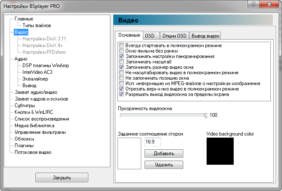
Task: Select 'Типы файлов' tree item
Action: point(37,25)
